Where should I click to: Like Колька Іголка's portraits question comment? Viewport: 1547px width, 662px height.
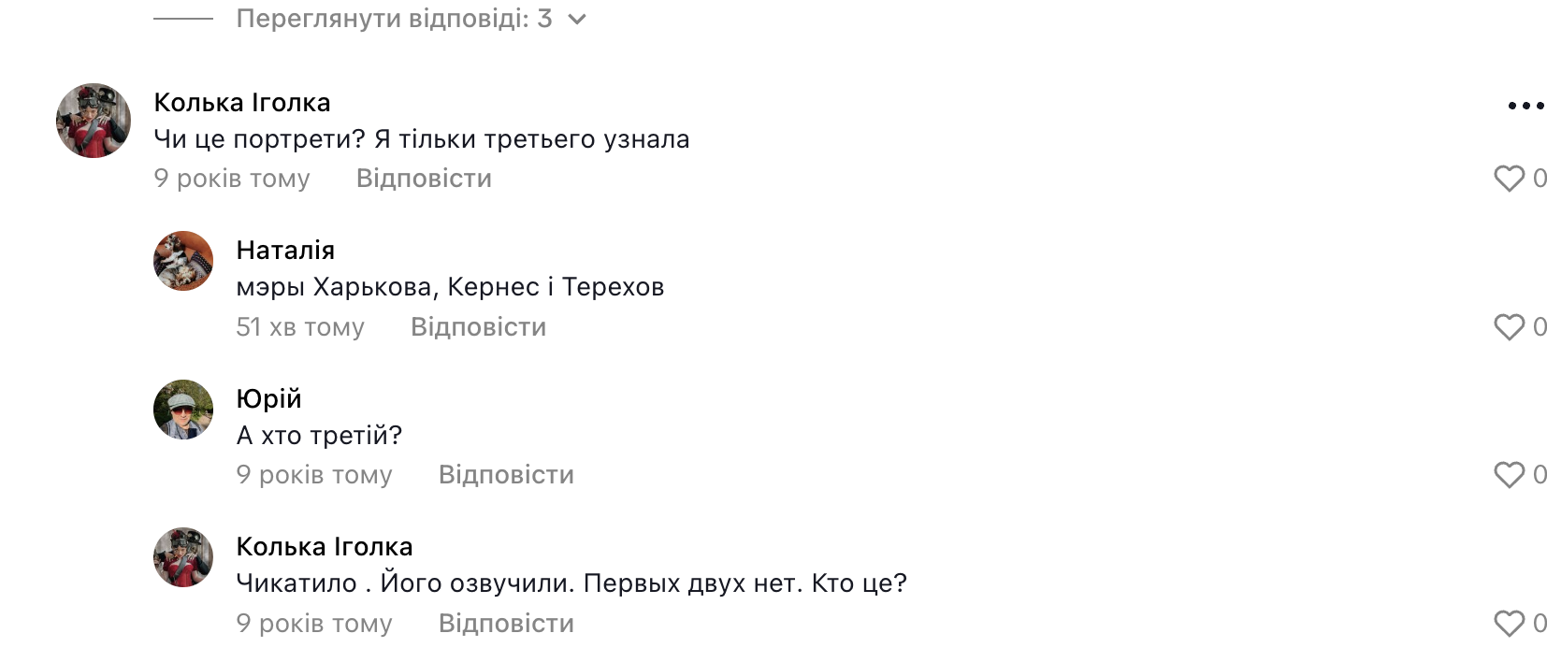click(x=1509, y=179)
